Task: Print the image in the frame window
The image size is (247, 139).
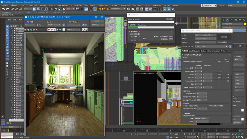Action: pyautogui.click(x=34, y=29)
